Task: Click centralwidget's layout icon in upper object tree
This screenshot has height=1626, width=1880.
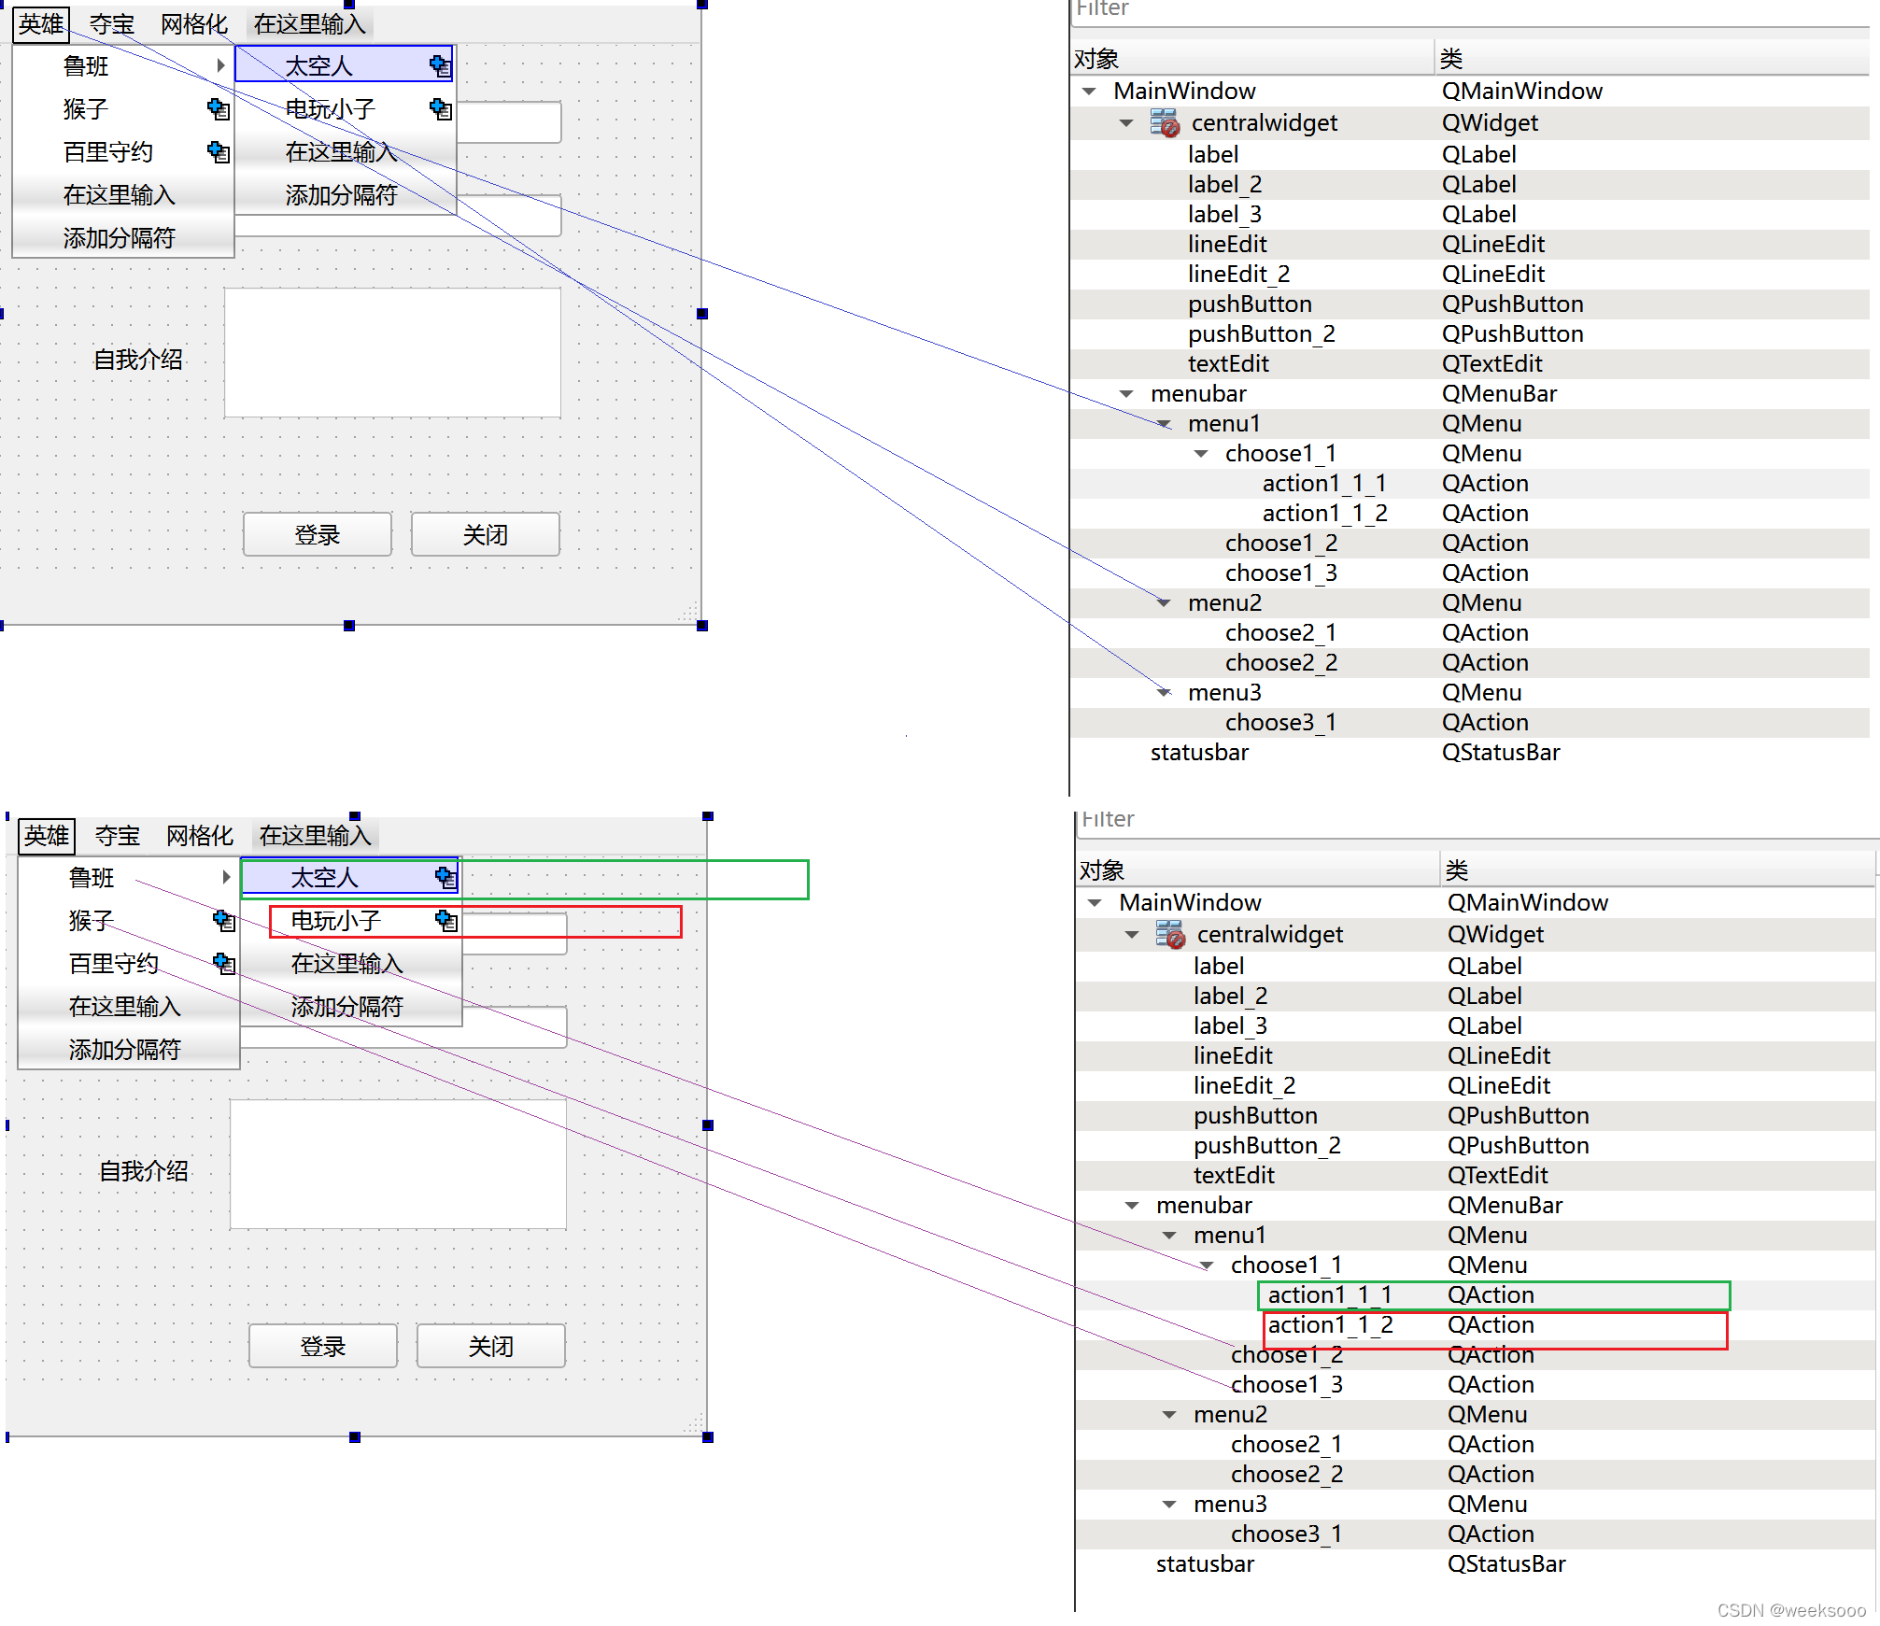Action: point(1165,122)
